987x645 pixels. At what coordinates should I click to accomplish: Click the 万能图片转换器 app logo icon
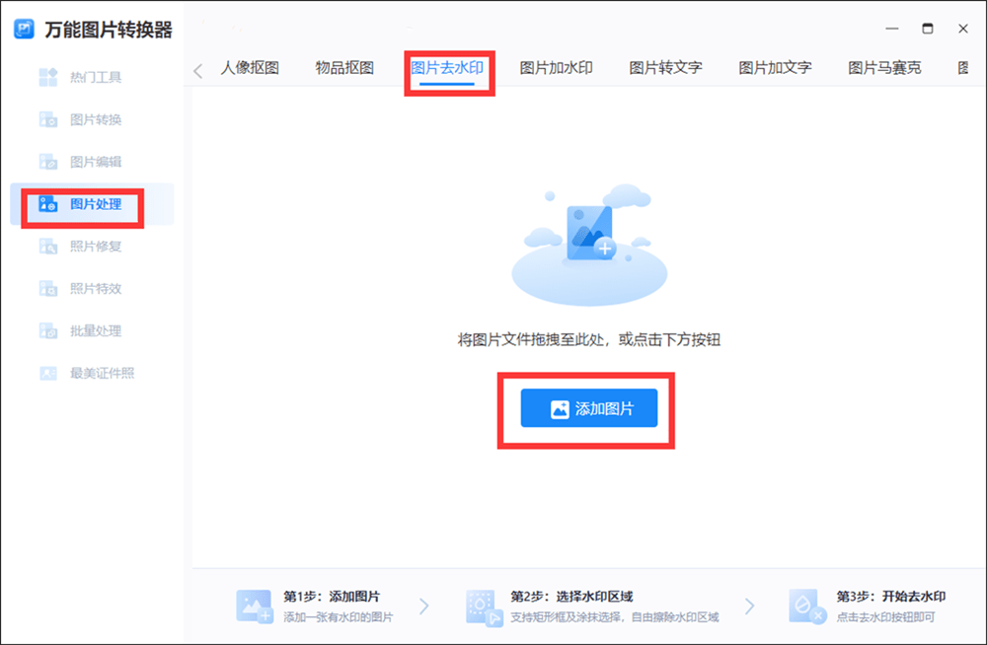tap(24, 29)
